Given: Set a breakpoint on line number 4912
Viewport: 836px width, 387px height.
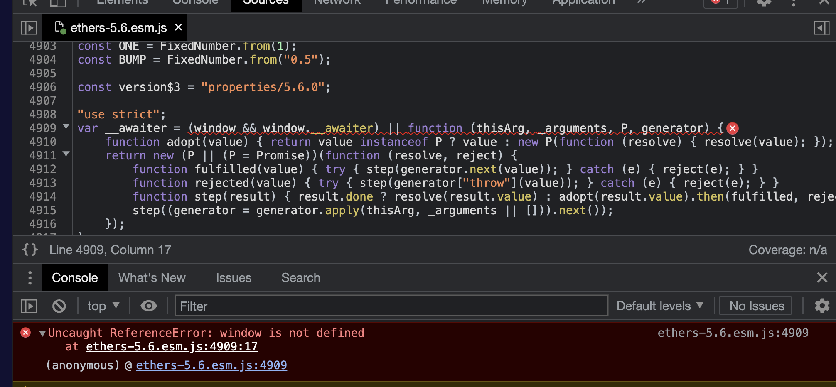Looking at the screenshot, I should pos(43,169).
